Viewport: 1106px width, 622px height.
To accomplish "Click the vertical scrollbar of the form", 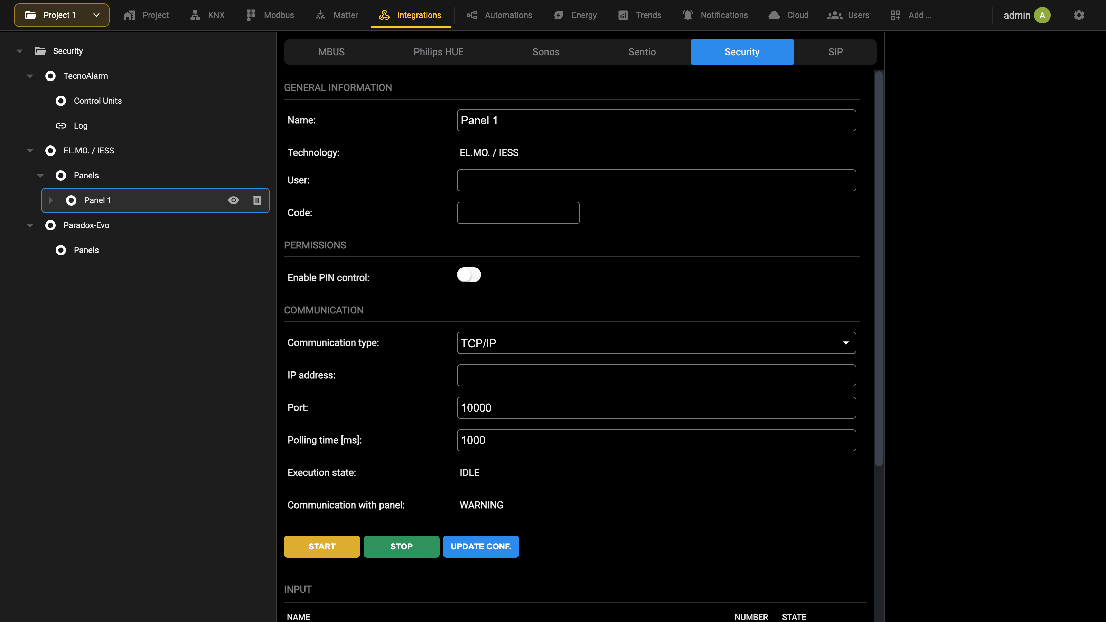I will pyautogui.click(x=879, y=268).
